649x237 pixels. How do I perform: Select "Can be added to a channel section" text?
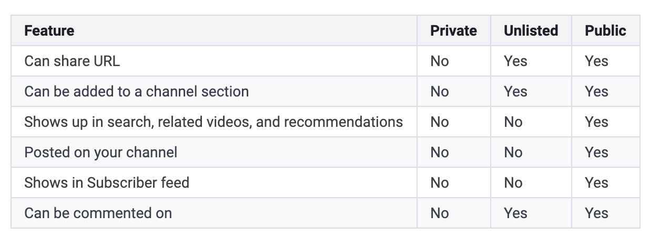coord(136,91)
